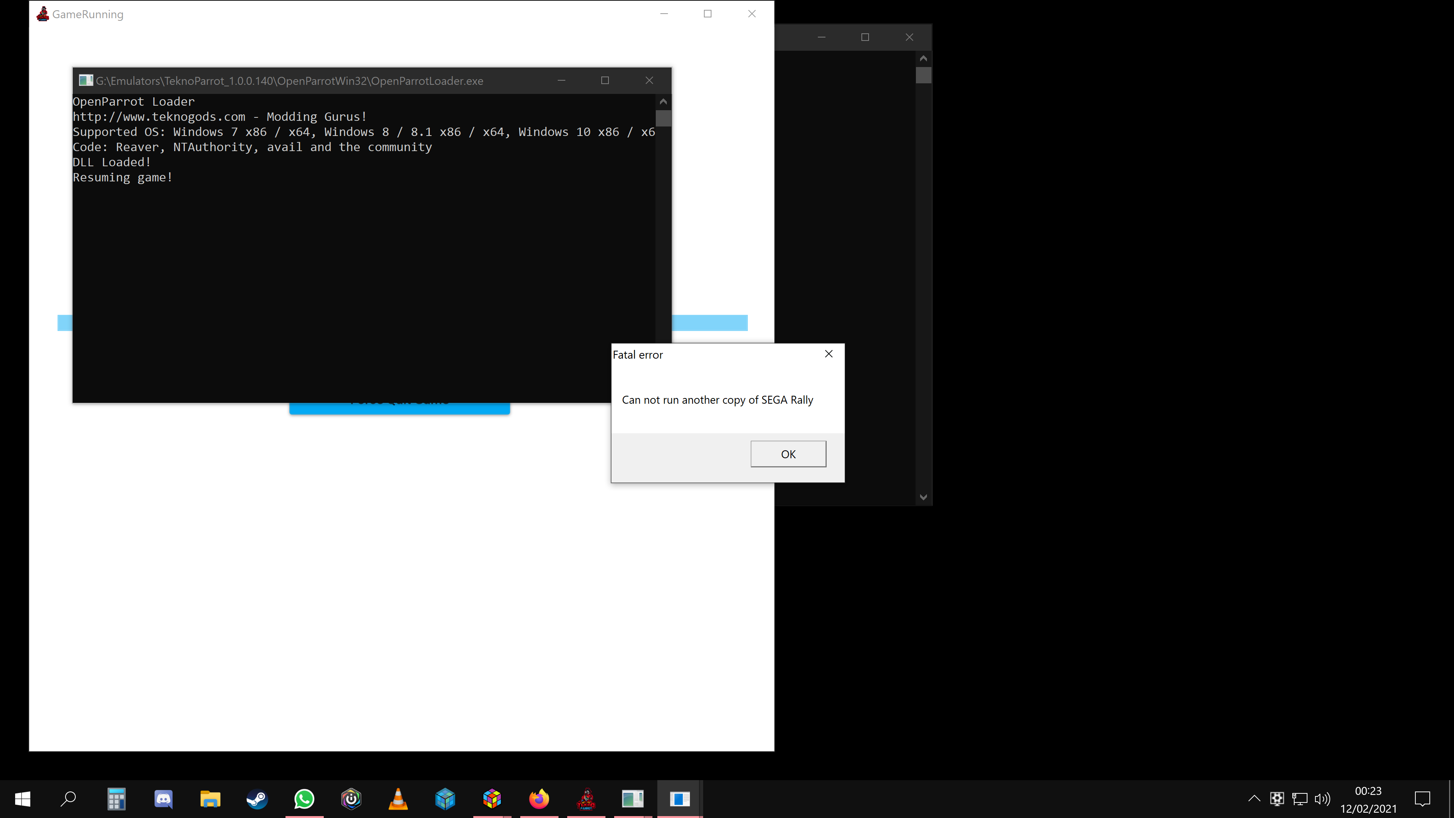The image size is (1454, 818).
Task: Minimize the GameRunning window
Action: tap(664, 14)
